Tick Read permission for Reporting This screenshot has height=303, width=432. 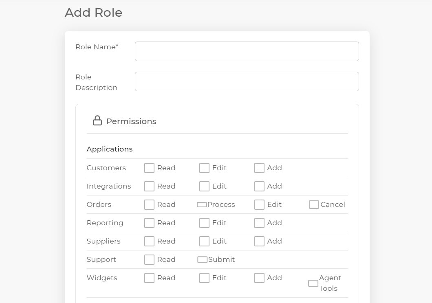(x=150, y=223)
